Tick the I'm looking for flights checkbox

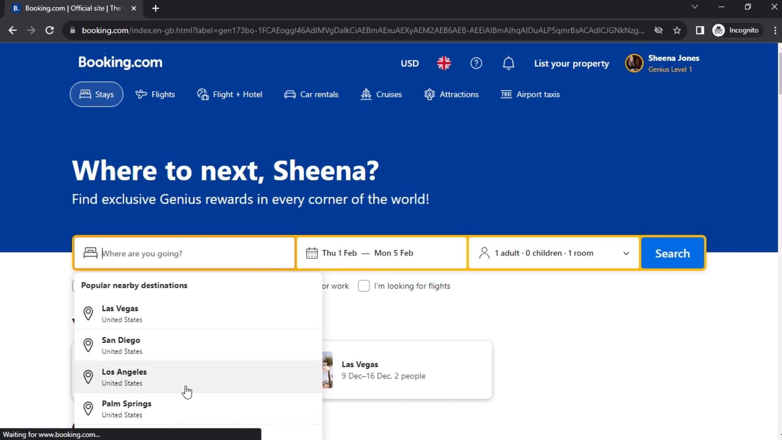pyautogui.click(x=364, y=286)
